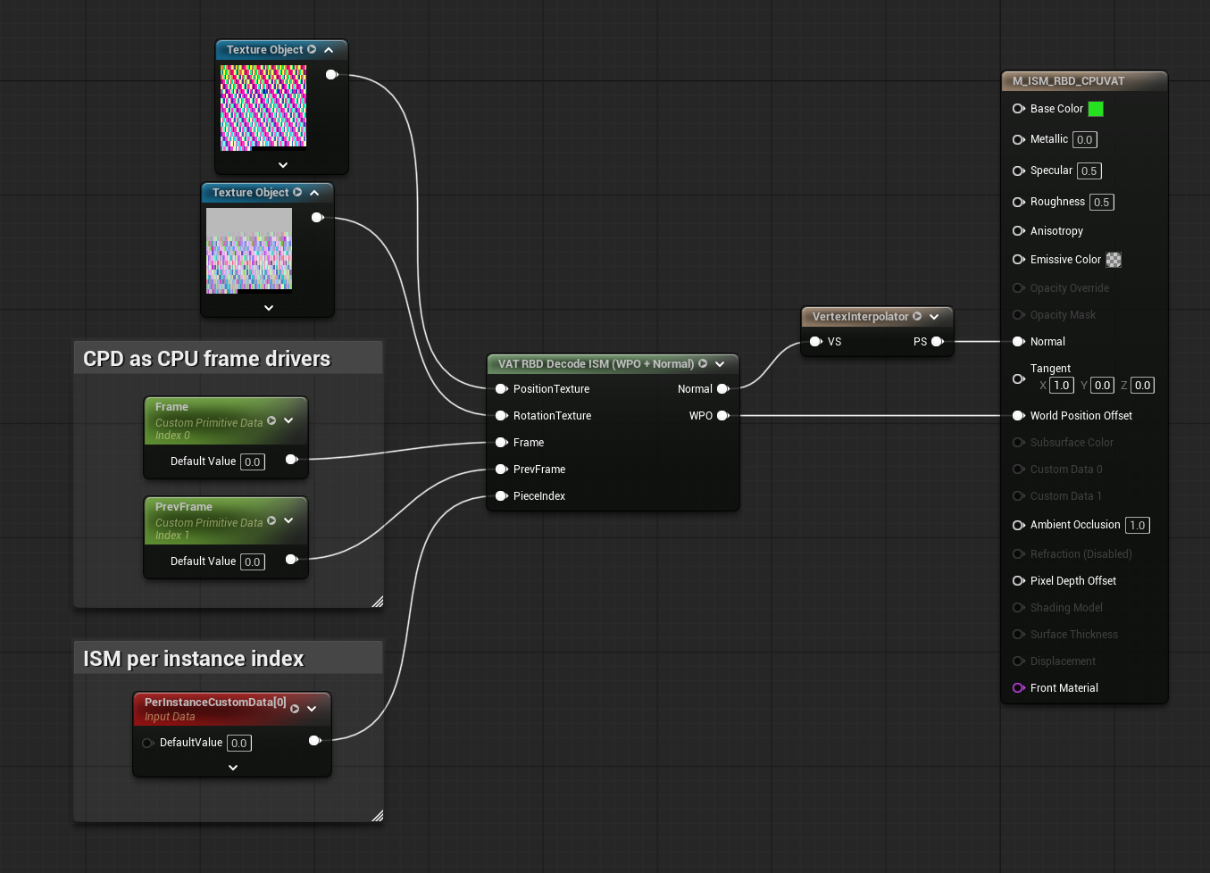Expand PerInstanceCustomData header chevron
The height and width of the screenshot is (873, 1210).
point(312,709)
